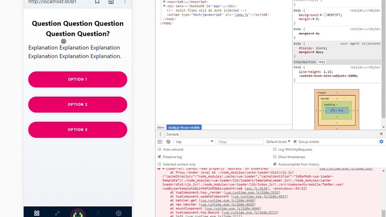Switch to the Console tab

coord(172,134)
